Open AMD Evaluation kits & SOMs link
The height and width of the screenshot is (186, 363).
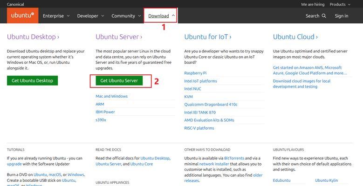point(209,120)
